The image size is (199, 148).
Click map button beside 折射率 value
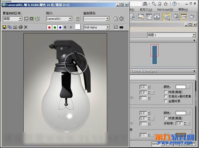click(x=188, y=123)
